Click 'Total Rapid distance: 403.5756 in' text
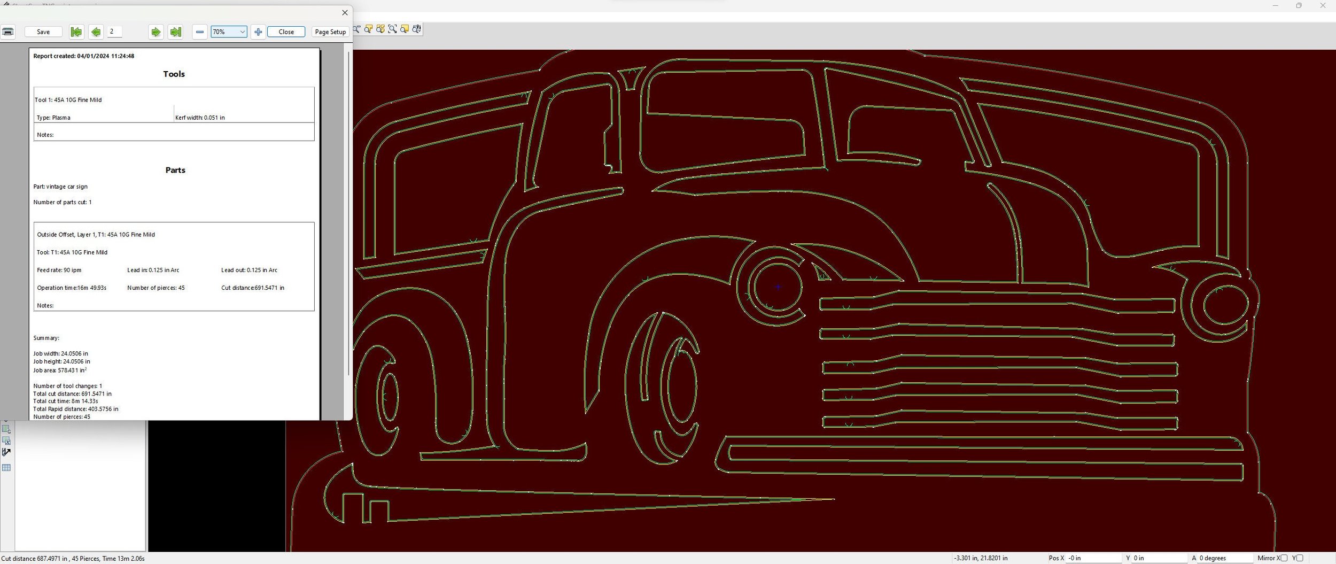This screenshot has height=564, width=1336. click(76, 409)
